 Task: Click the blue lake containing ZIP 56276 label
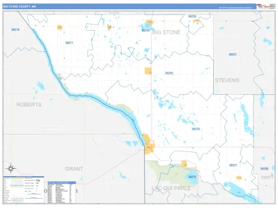click(x=192, y=177)
